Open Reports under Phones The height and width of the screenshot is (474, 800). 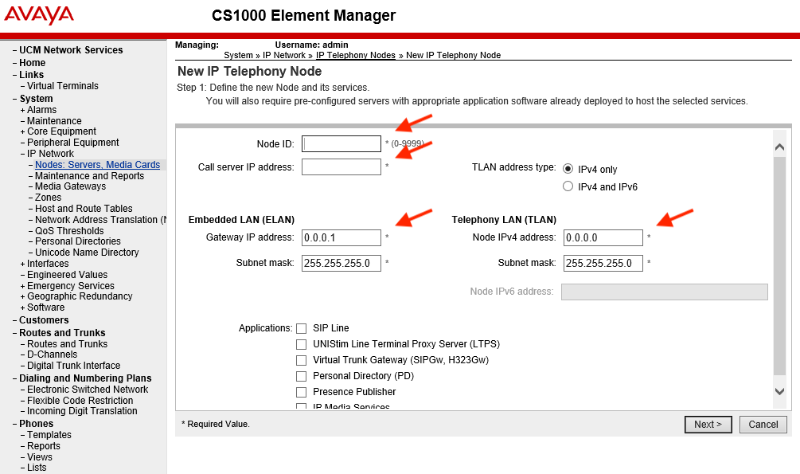point(43,446)
